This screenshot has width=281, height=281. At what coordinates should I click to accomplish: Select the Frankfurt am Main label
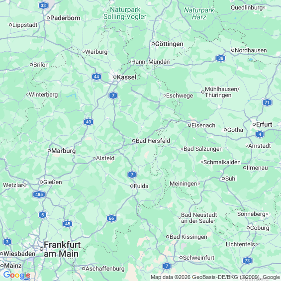click(61, 249)
